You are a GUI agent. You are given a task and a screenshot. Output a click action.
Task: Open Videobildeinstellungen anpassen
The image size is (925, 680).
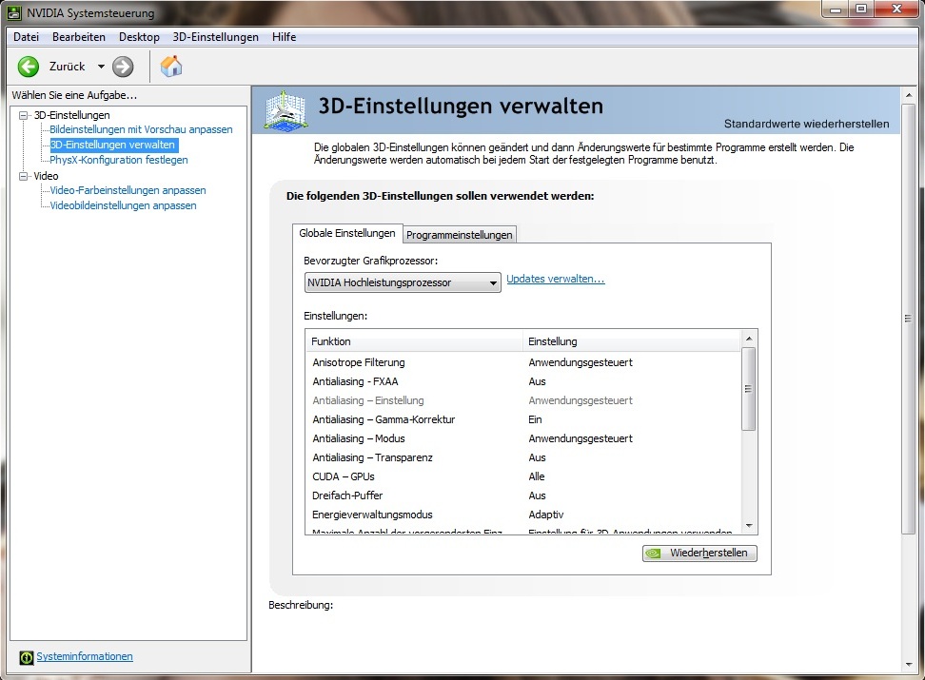(123, 205)
